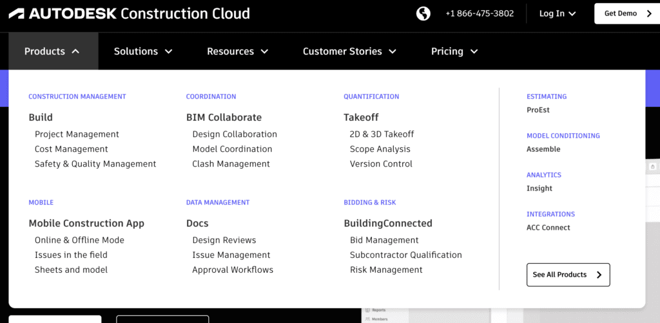Open Cost Management under Build
660x323 pixels.
coord(72,149)
